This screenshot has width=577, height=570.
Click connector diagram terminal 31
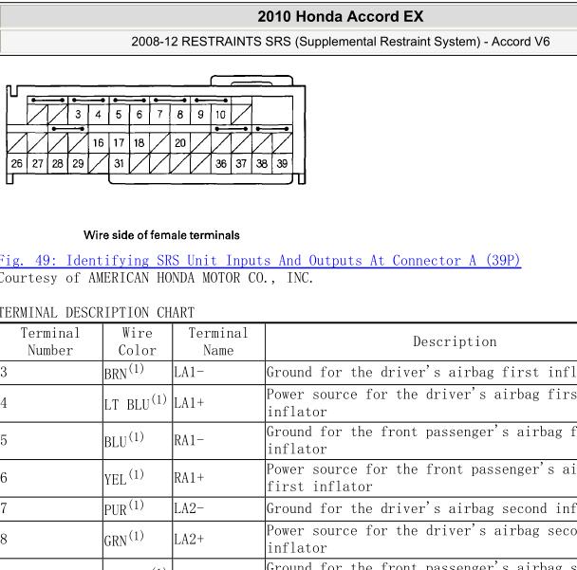pyautogui.click(x=119, y=163)
